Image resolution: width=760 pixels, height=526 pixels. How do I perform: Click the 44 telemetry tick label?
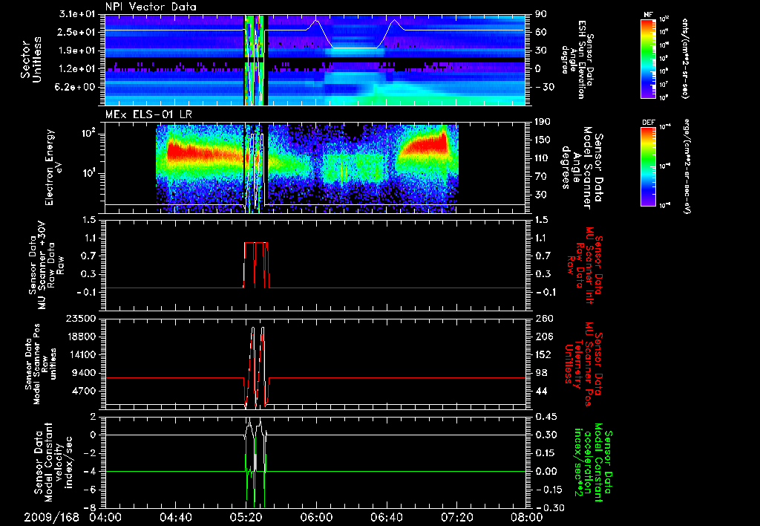point(540,391)
